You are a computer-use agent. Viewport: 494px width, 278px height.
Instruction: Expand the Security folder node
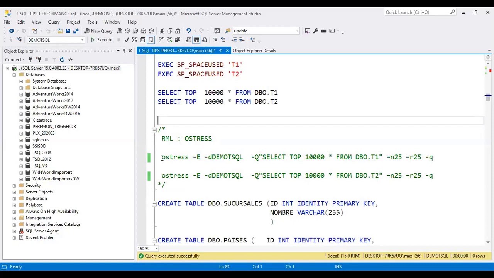click(x=14, y=185)
